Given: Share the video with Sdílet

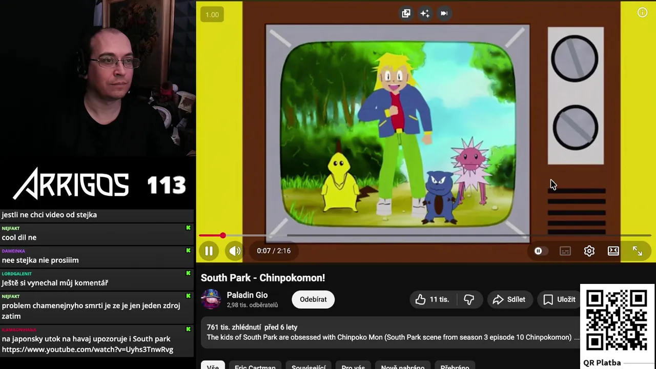Looking at the screenshot, I should tap(509, 299).
